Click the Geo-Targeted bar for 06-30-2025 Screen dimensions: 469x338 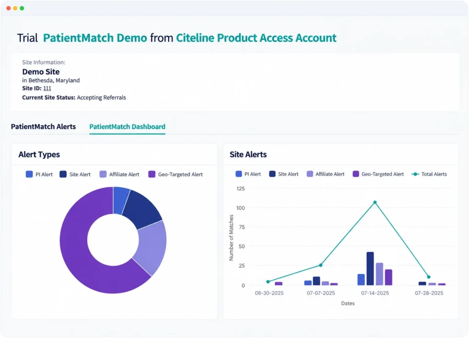coord(278,284)
